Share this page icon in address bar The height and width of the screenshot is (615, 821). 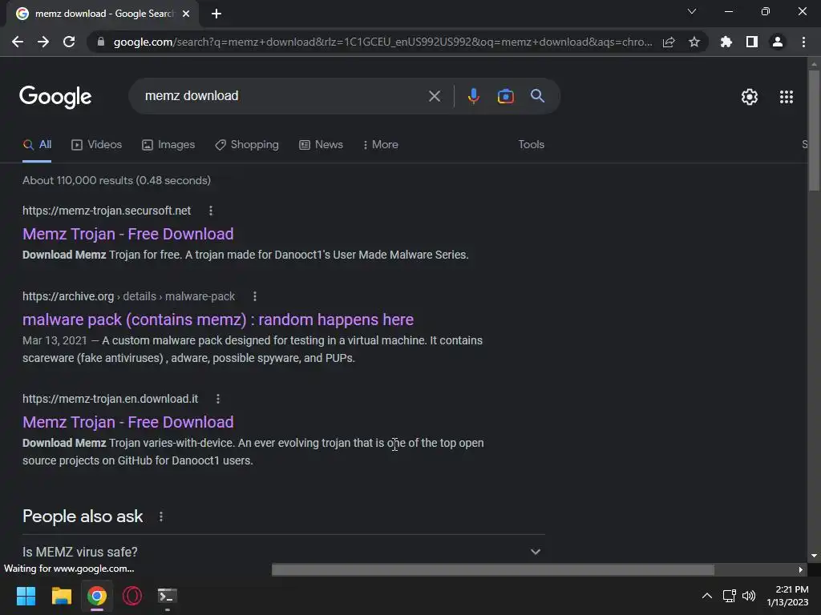point(669,42)
